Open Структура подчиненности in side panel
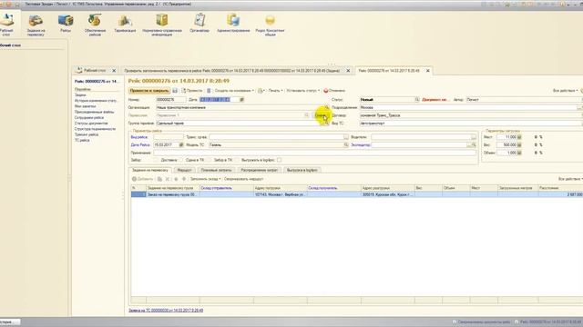 pos(95,129)
